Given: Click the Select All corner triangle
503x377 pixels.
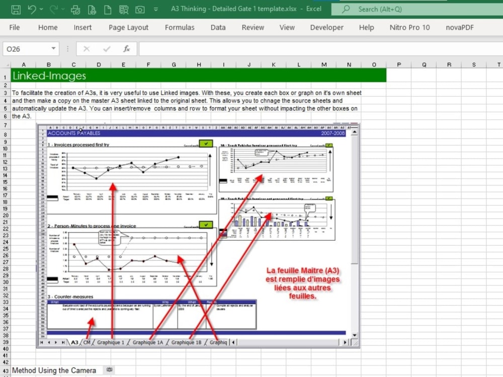Looking at the screenshot, I should pos(6,65).
